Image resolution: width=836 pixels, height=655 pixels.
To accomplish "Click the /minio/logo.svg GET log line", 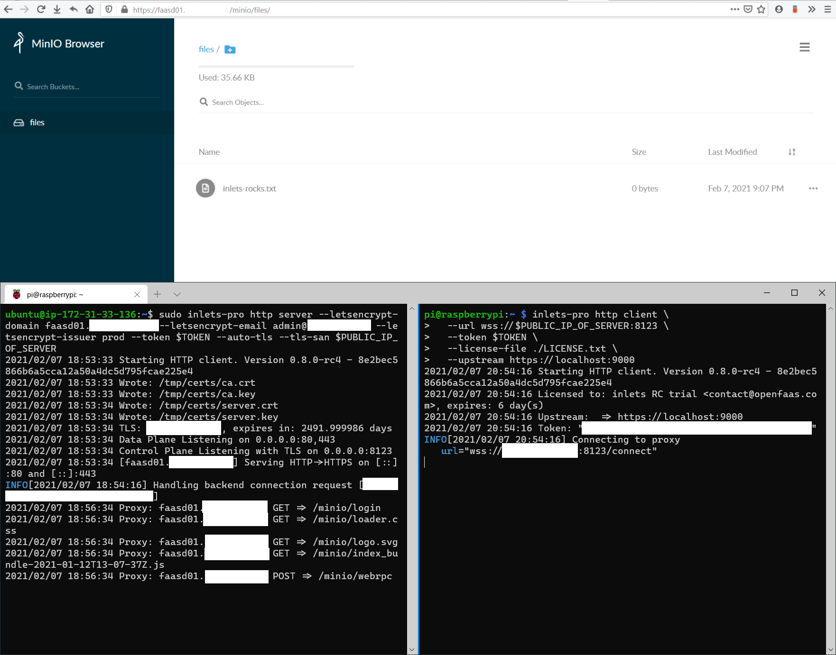I will (x=202, y=542).
